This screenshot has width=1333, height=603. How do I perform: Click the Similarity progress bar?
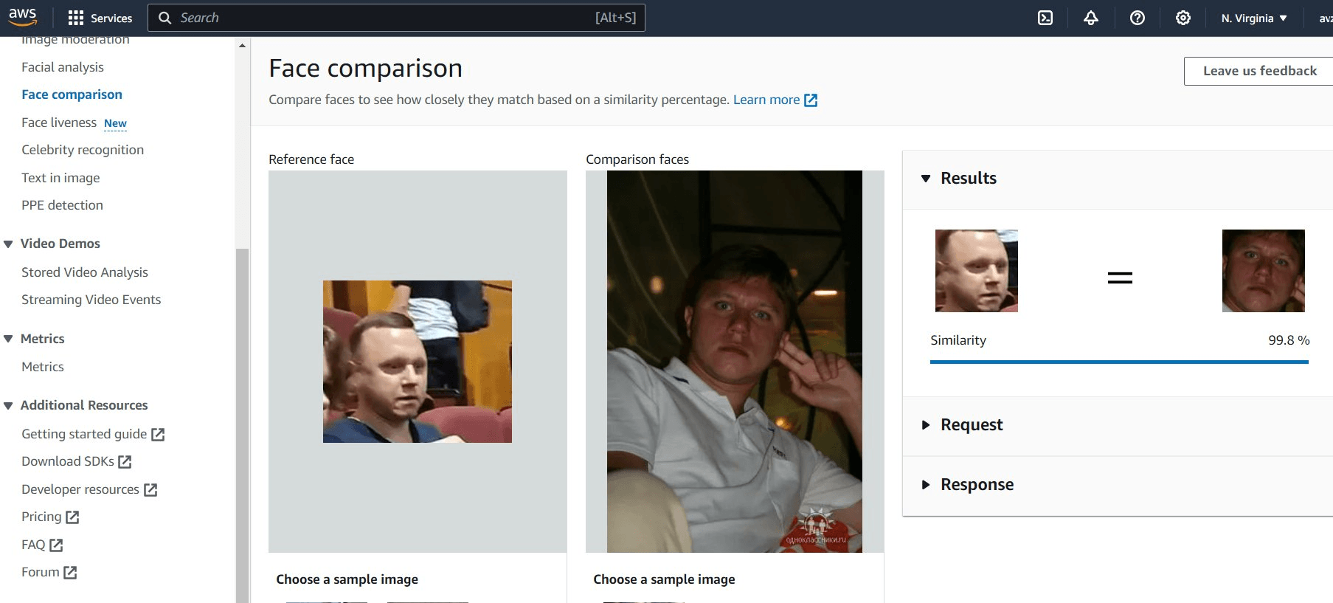[1119, 362]
